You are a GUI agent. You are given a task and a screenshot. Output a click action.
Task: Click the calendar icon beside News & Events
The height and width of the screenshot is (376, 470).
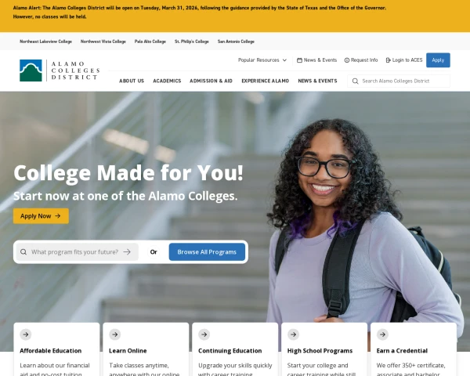pos(299,60)
